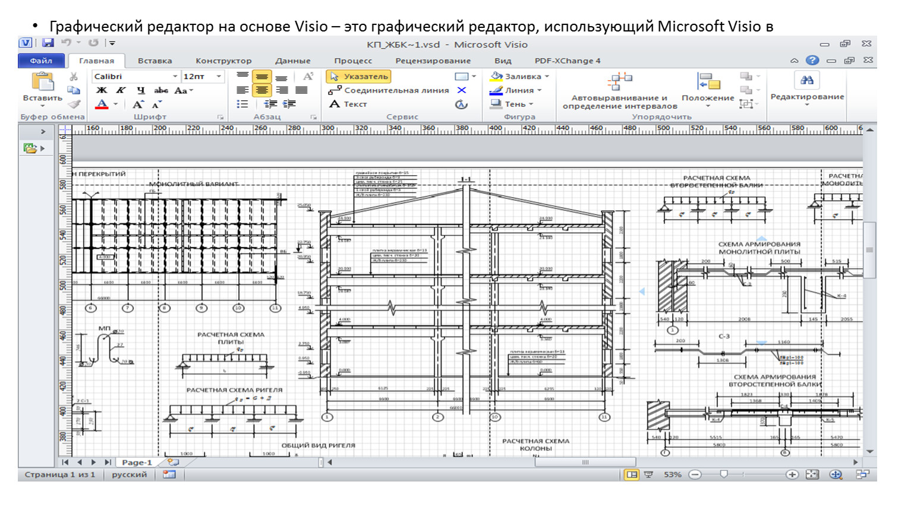The image size is (911, 513).
Task: Open the Редактирование binoculars menu
Action: coord(807,89)
